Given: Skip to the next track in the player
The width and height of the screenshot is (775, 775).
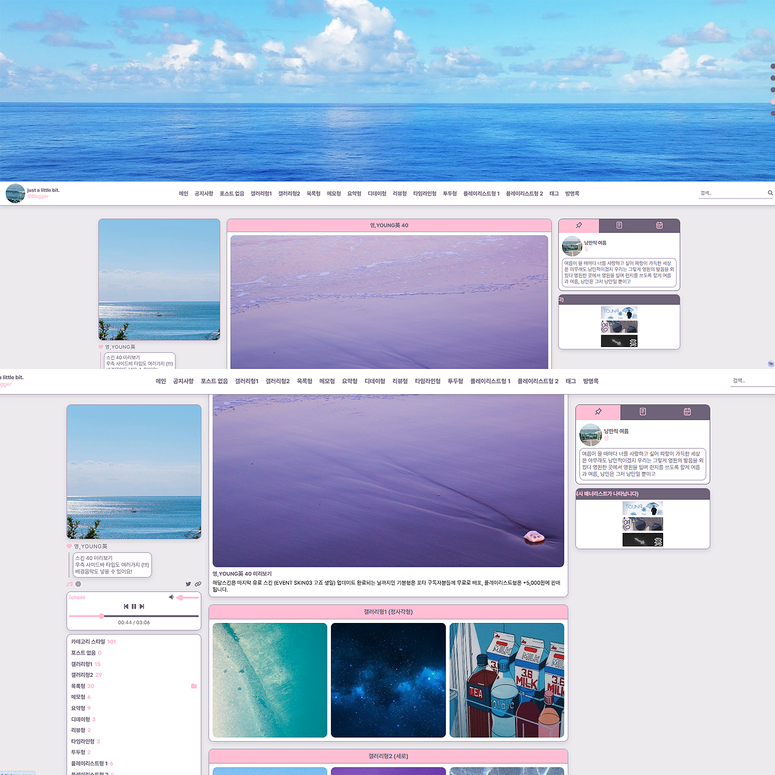Looking at the screenshot, I should [142, 606].
